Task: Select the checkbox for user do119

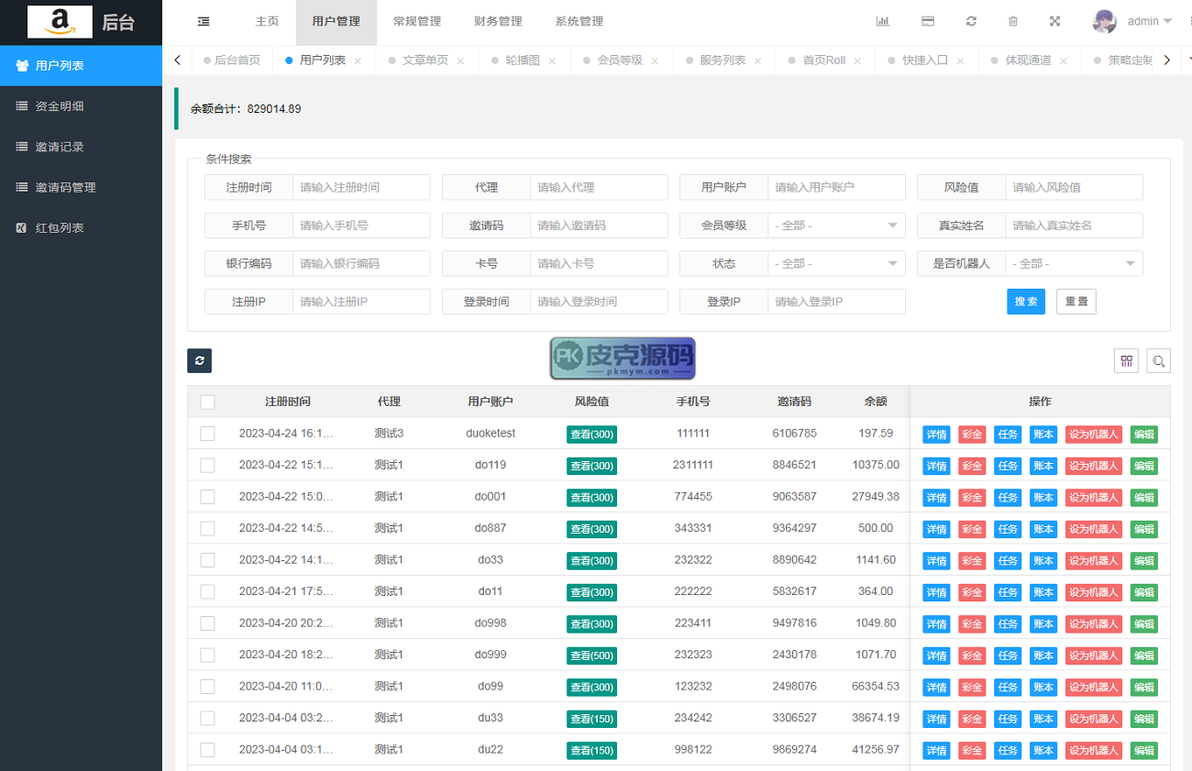Action: click(207, 465)
